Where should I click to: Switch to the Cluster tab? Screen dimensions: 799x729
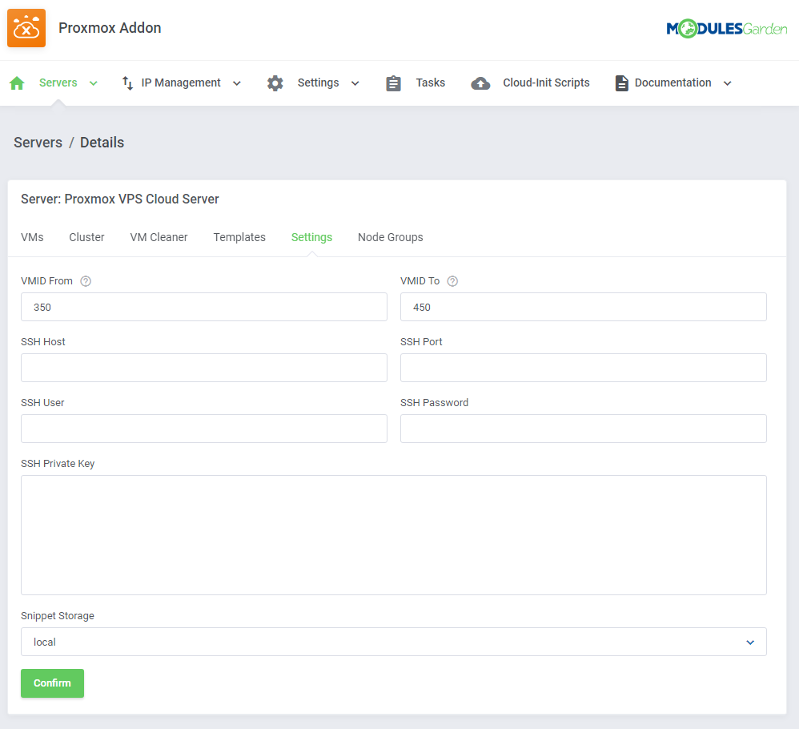[x=86, y=237]
